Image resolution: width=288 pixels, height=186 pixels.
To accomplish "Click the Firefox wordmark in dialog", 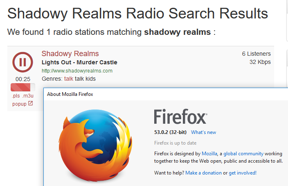I will (x=180, y=117).
